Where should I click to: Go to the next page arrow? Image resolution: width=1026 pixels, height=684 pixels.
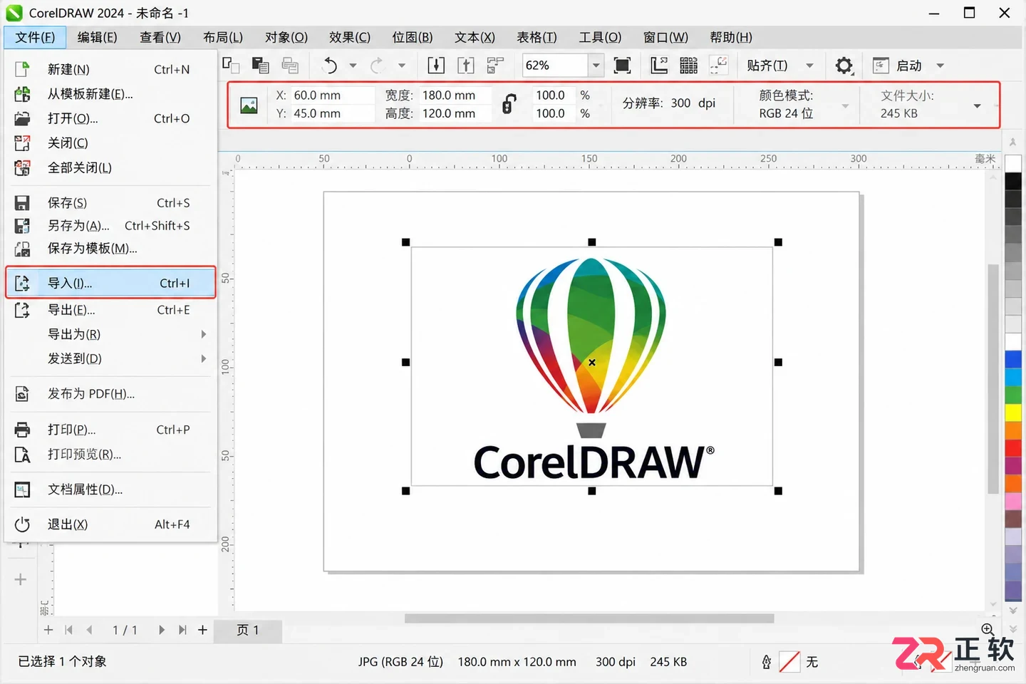coord(162,630)
